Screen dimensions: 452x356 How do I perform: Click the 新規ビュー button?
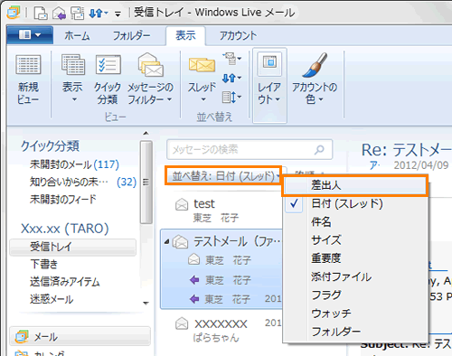[x=28, y=80]
